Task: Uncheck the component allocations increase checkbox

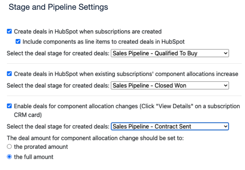Action: 9,74
